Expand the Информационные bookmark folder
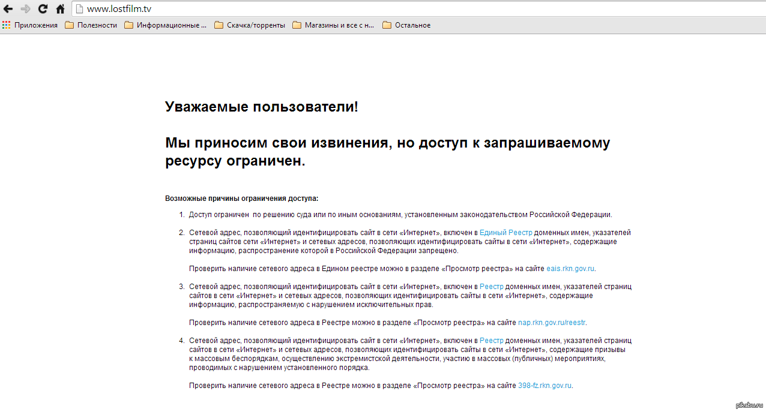The width and height of the screenshot is (766, 412). [x=166, y=25]
